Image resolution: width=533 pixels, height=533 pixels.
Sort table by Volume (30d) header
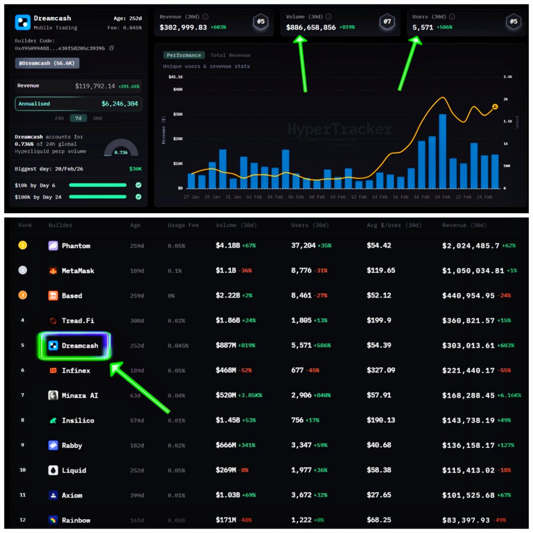tap(236, 225)
